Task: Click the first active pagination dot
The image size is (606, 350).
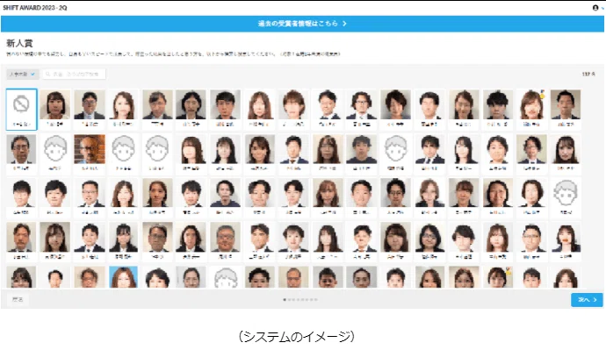Action: (285, 299)
